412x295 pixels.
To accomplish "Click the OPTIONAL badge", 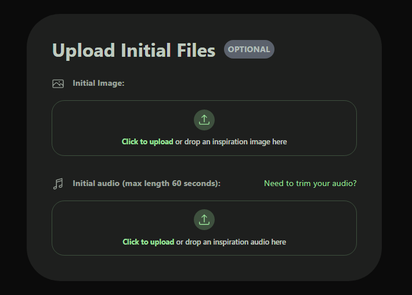I will pos(249,49).
